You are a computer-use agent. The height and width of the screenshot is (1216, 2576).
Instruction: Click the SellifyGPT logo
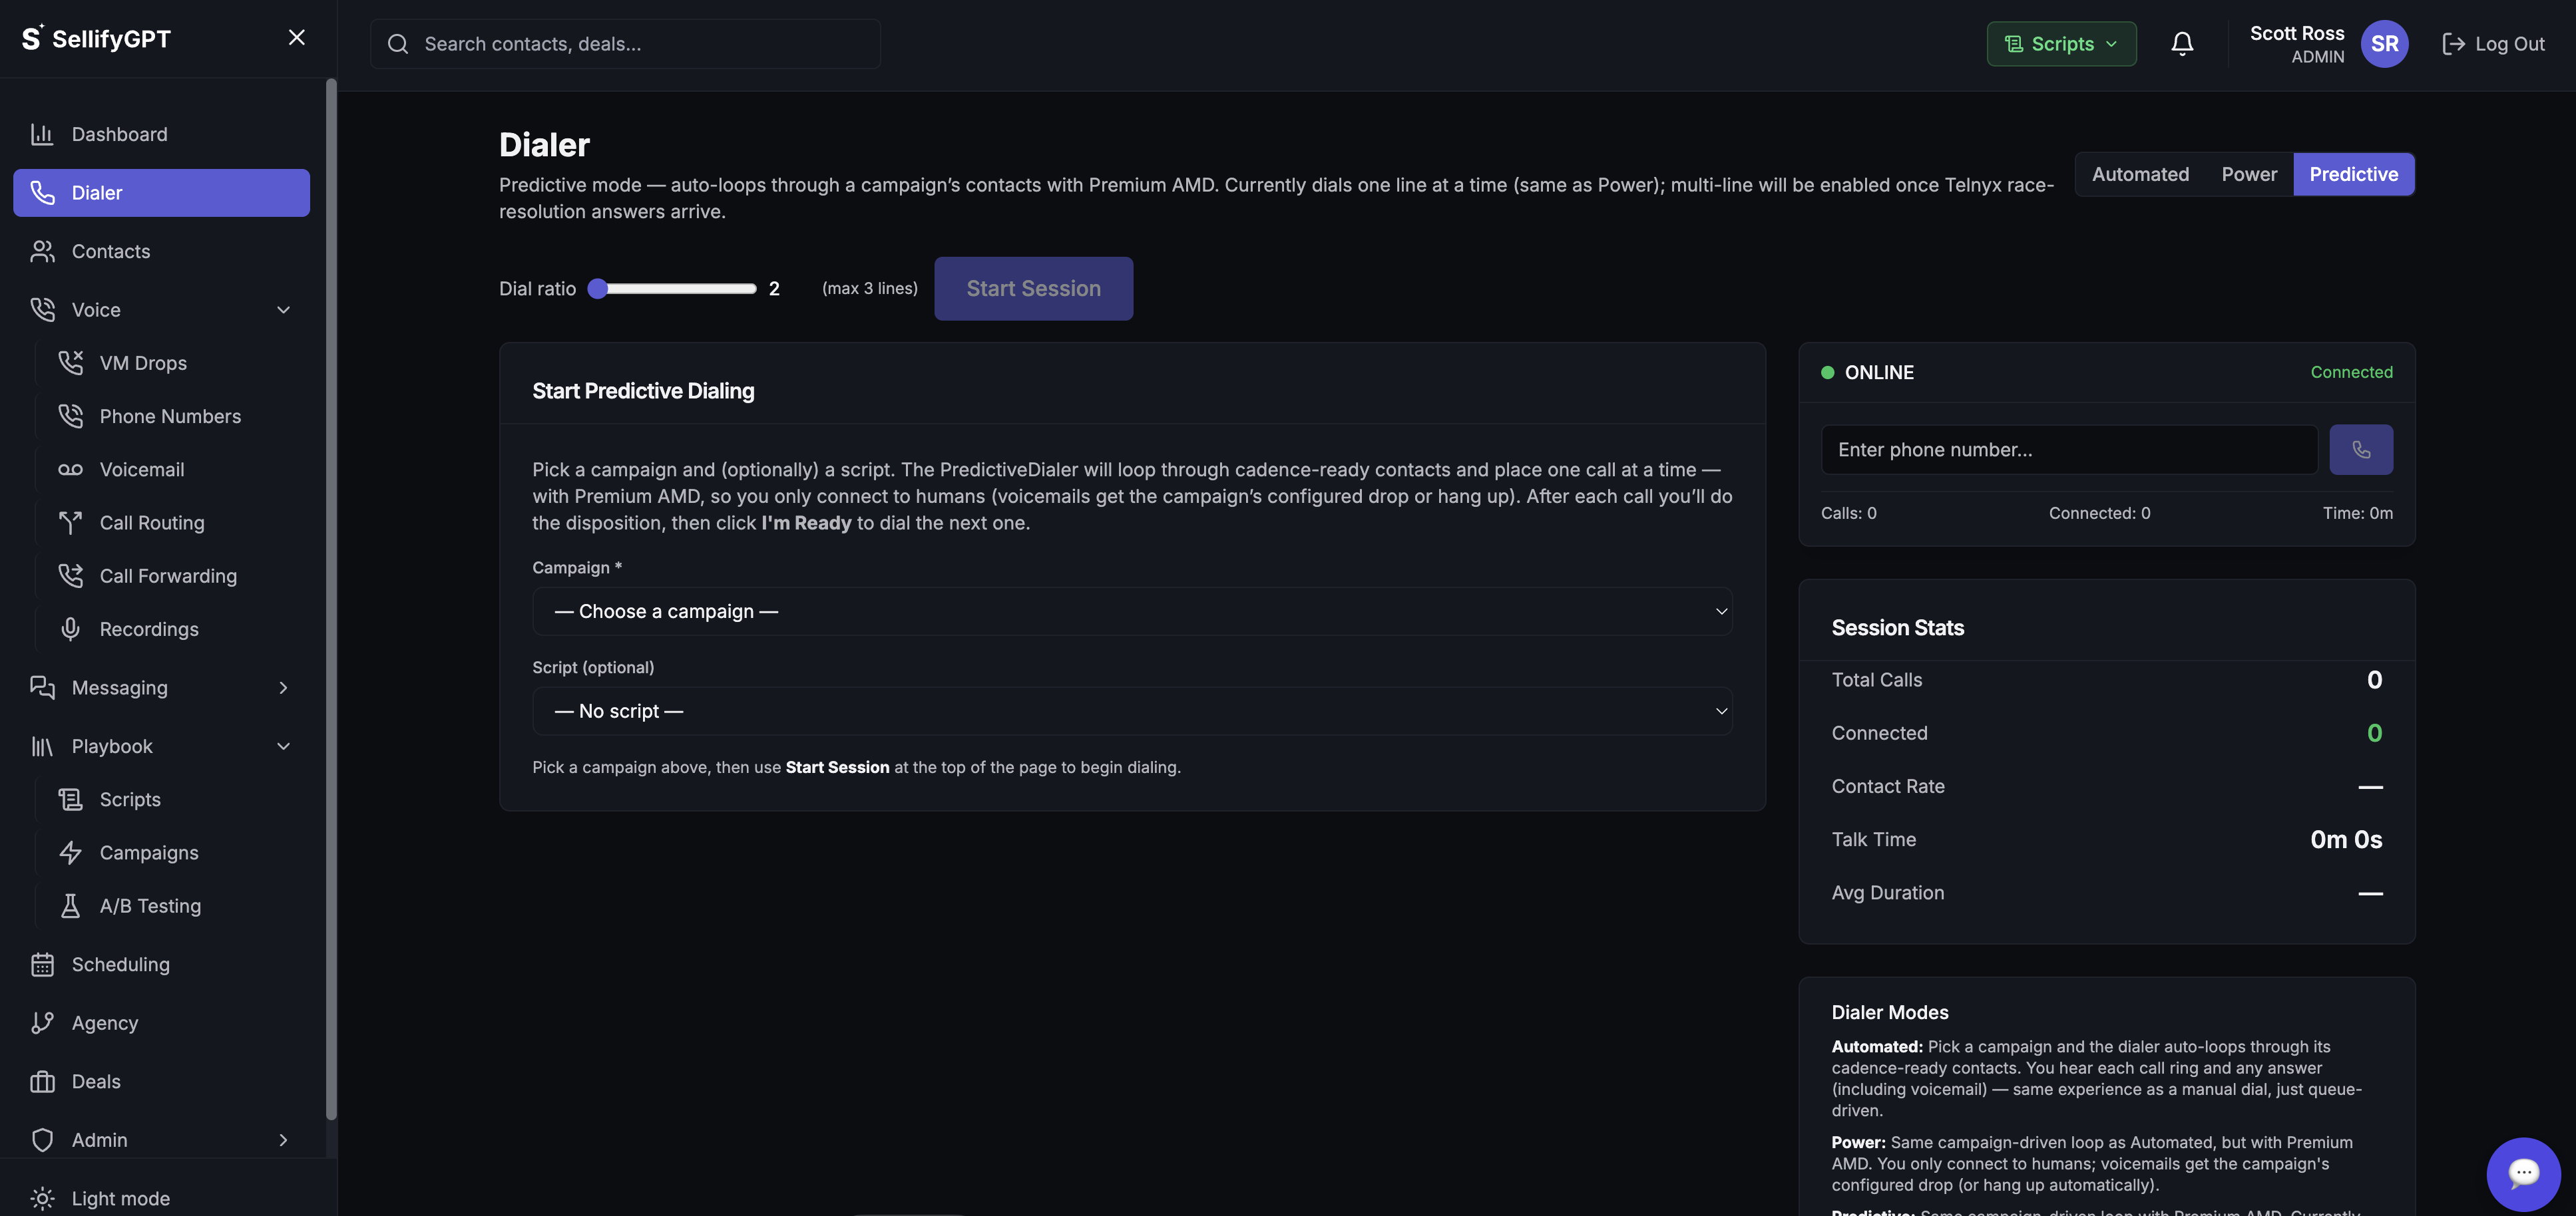[97, 38]
